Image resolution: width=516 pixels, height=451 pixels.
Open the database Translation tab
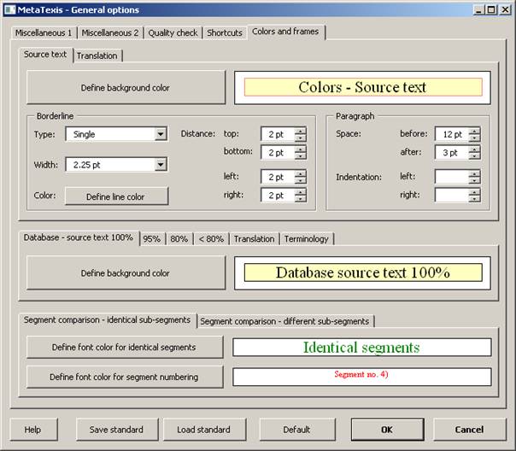254,239
